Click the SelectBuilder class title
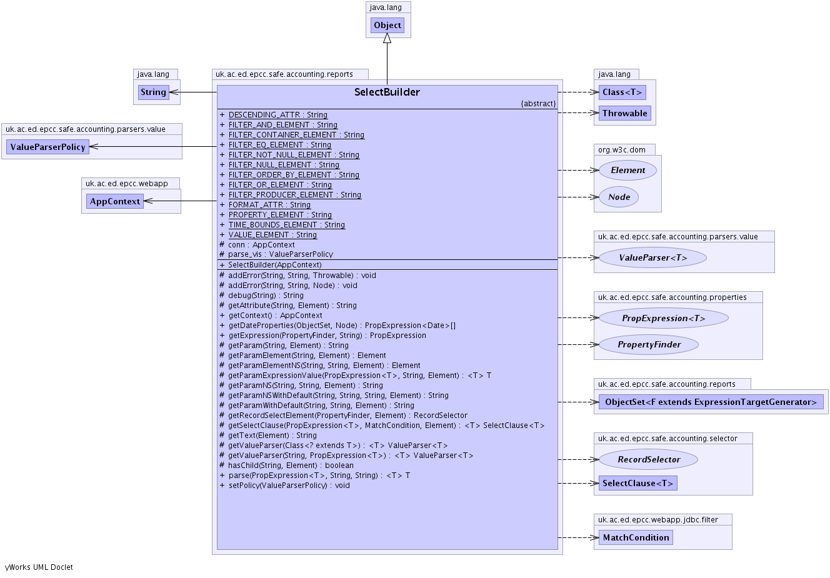 coord(387,92)
